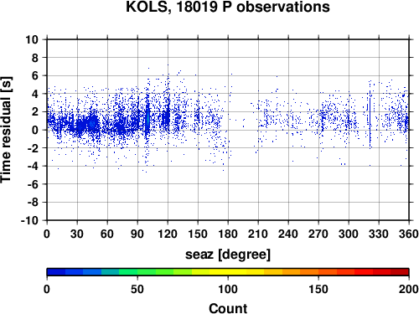Click the Time residual [s] axis label
This screenshot has width=419, height=314.
point(6,130)
